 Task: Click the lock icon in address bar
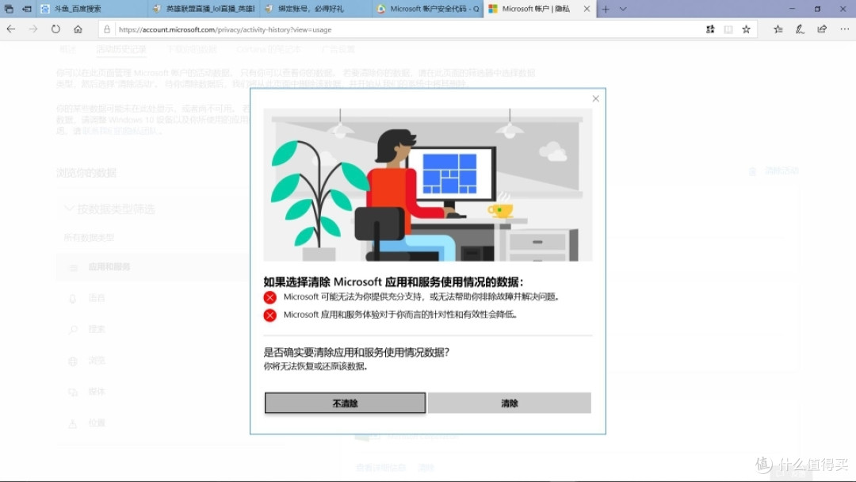point(107,29)
